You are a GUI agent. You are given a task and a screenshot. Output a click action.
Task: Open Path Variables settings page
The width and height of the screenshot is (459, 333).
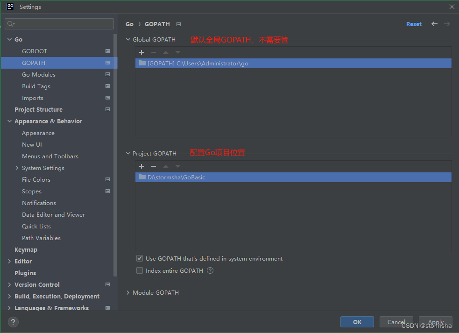click(41, 238)
